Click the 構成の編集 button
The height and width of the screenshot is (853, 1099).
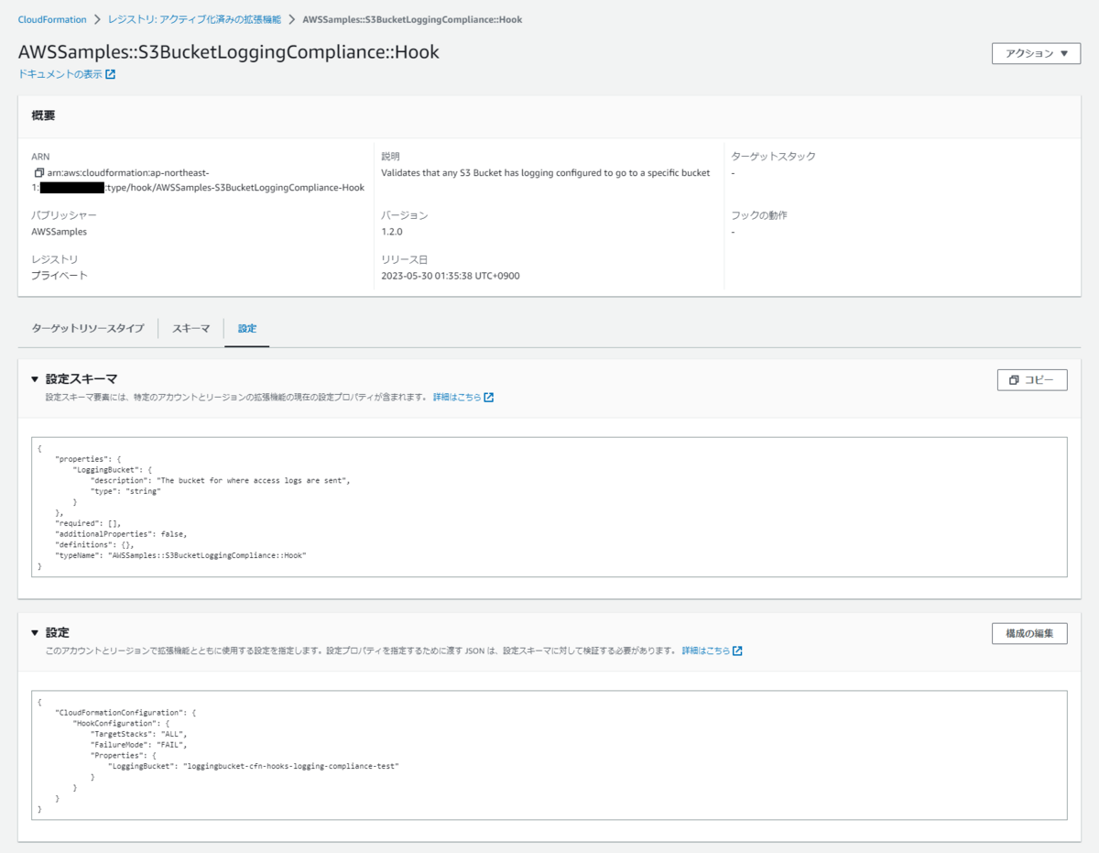pyautogui.click(x=1029, y=633)
